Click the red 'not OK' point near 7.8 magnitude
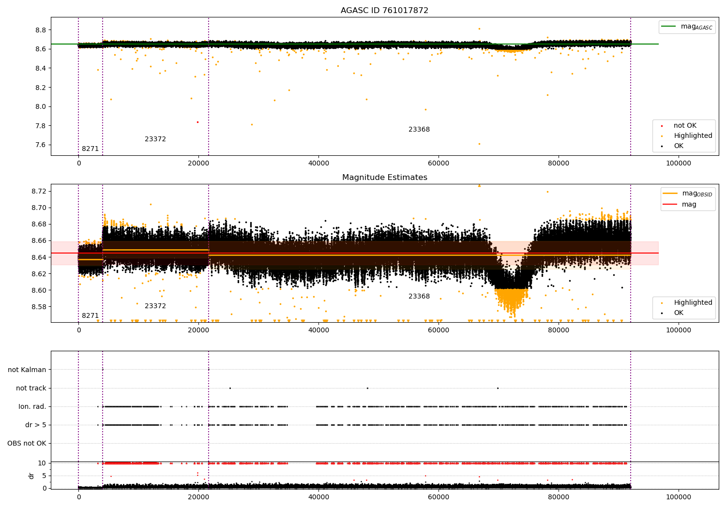 pyautogui.click(x=197, y=122)
